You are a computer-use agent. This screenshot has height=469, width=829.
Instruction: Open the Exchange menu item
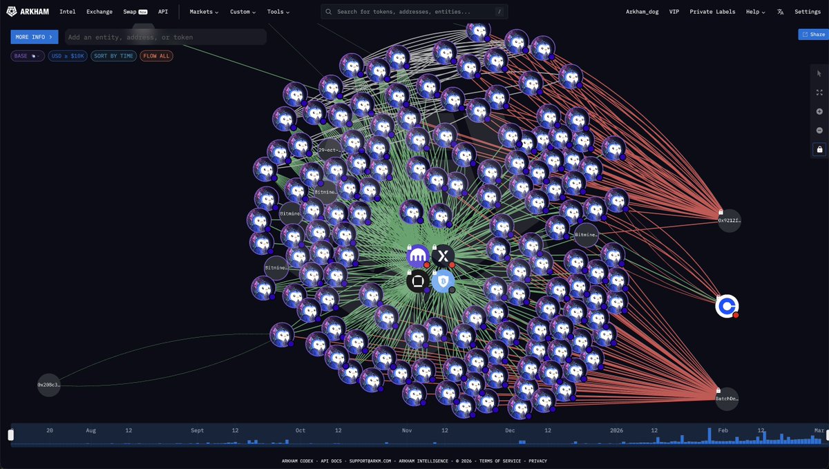[x=99, y=12]
